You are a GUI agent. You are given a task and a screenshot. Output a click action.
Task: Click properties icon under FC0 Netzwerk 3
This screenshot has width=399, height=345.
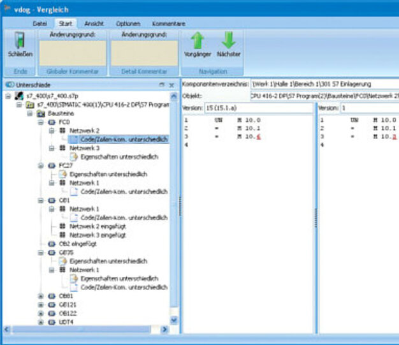tap(74, 157)
